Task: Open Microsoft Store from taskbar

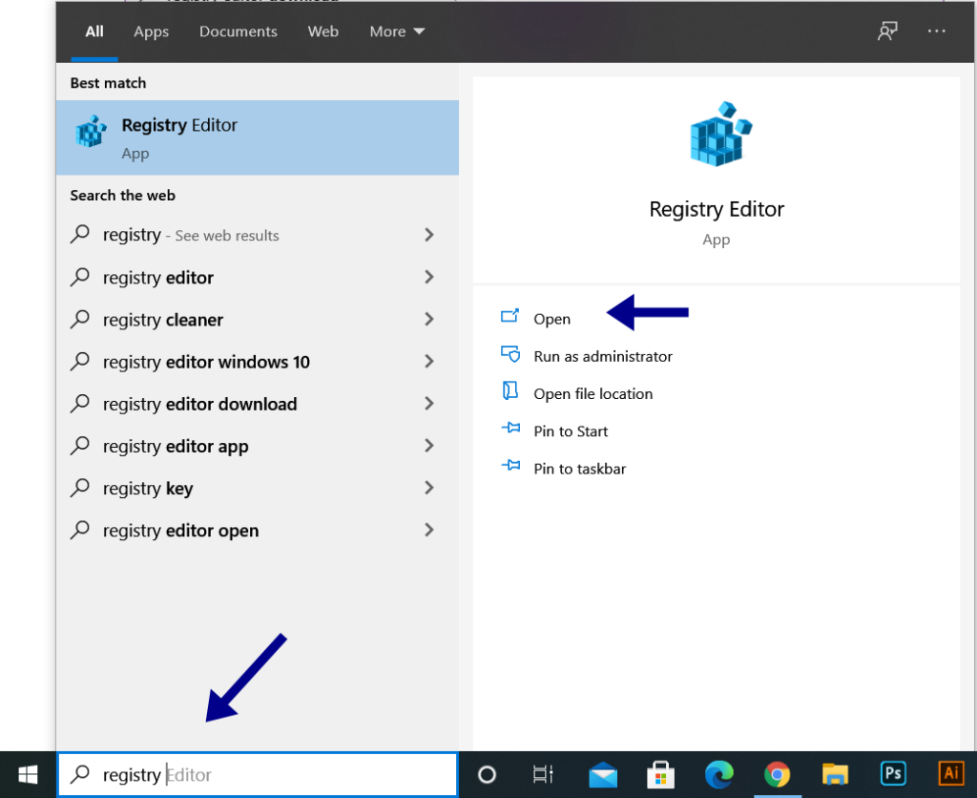Action: point(661,774)
